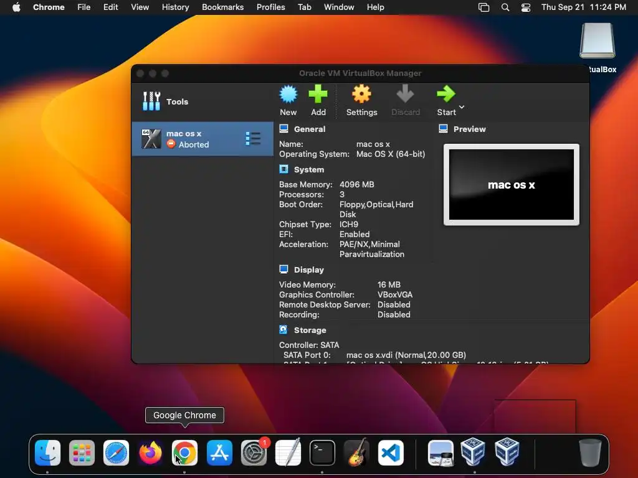
Task: Click the New virtual machine icon
Action: (288, 95)
